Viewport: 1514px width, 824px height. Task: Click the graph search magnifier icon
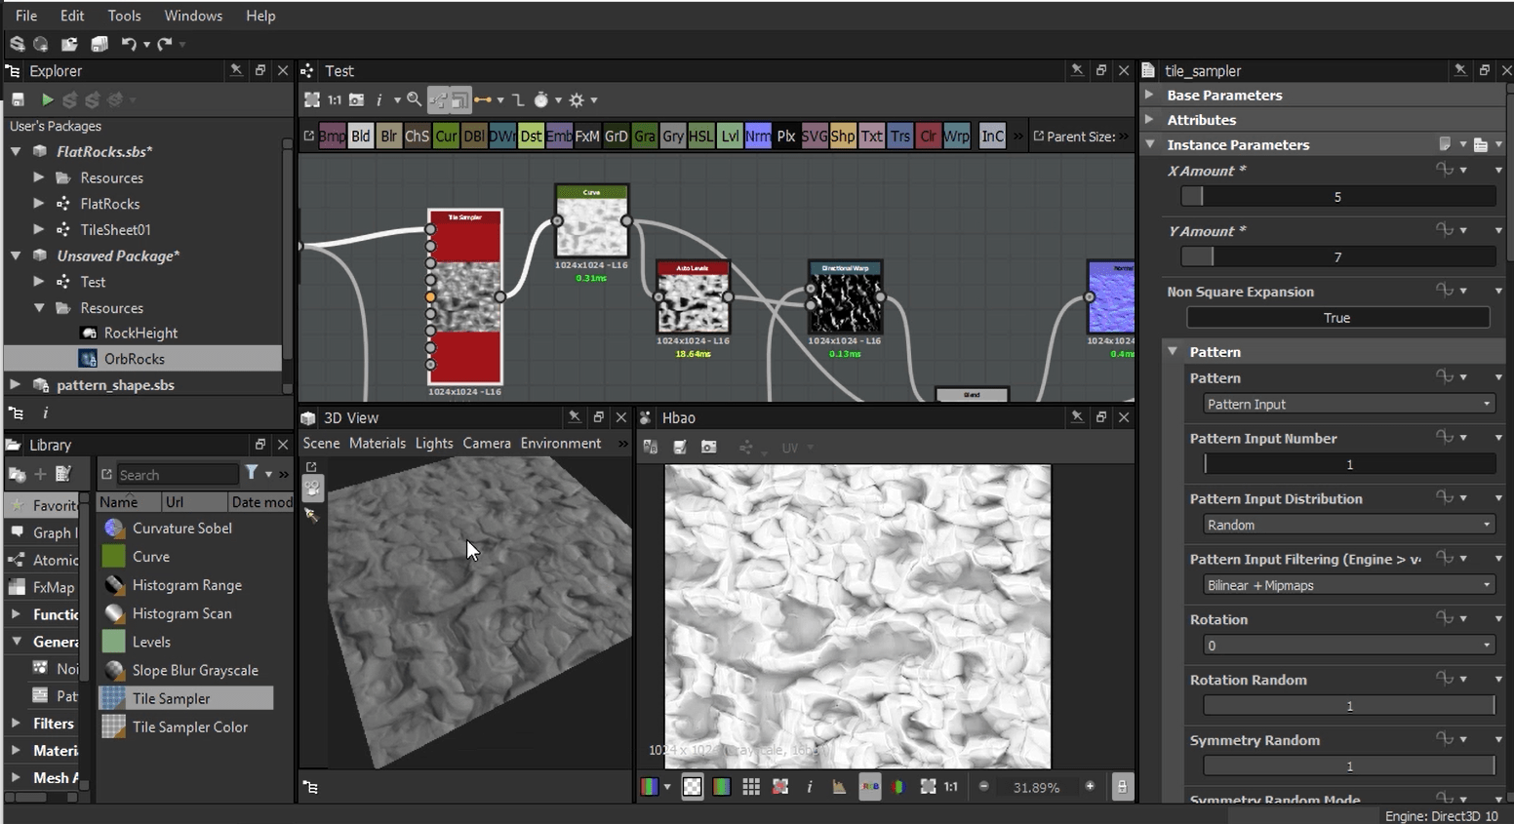[x=415, y=99]
